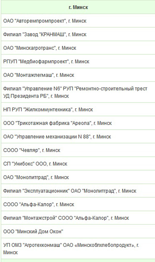Select the ОАО "Минскагротранс" row

tap(40, 48)
